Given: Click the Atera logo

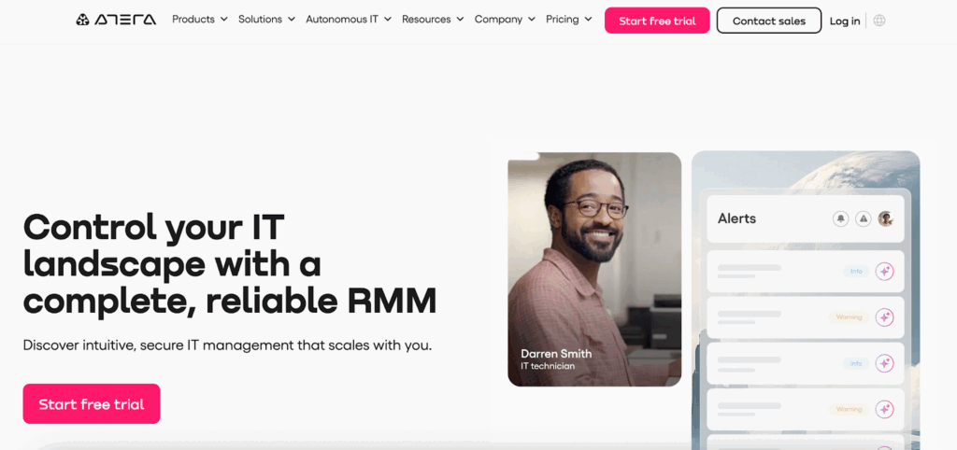Looking at the screenshot, I should point(116,20).
